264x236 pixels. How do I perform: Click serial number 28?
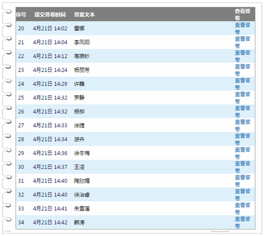[x=21, y=139]
